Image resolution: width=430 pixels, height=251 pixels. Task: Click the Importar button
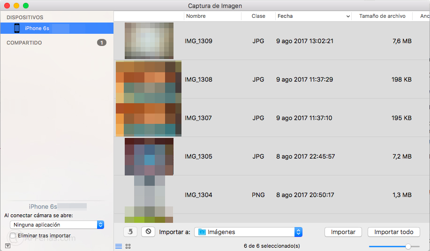tap(343, 232)
